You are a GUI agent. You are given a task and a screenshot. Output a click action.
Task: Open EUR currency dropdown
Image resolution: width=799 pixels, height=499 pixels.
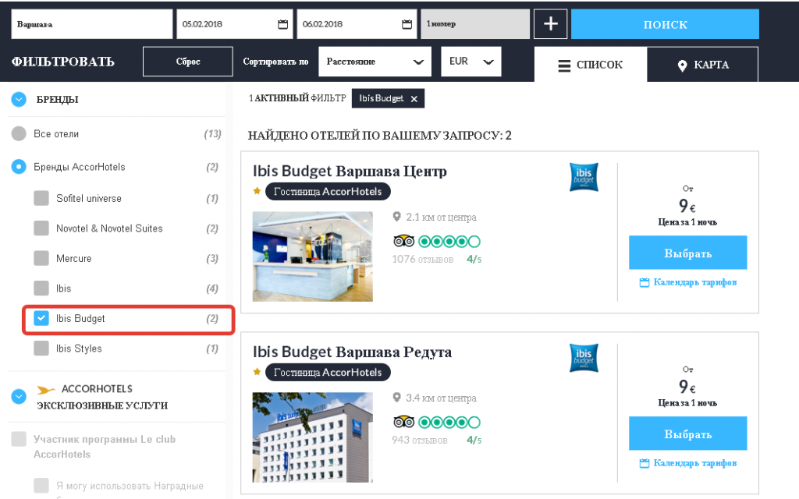471,62
